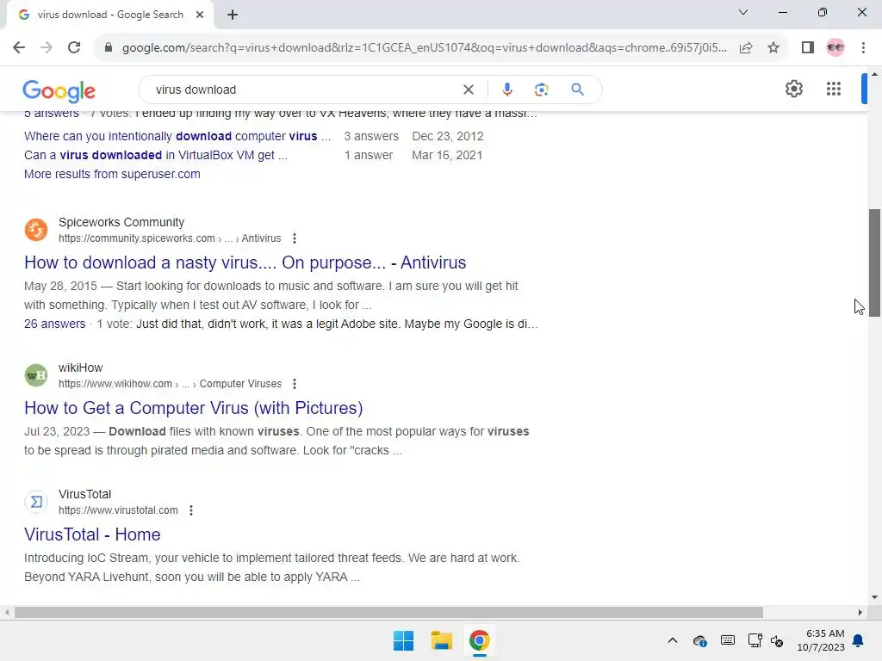Open more options for wikiHow result
Screen dimensions: 882x661
tap(295, 384)
